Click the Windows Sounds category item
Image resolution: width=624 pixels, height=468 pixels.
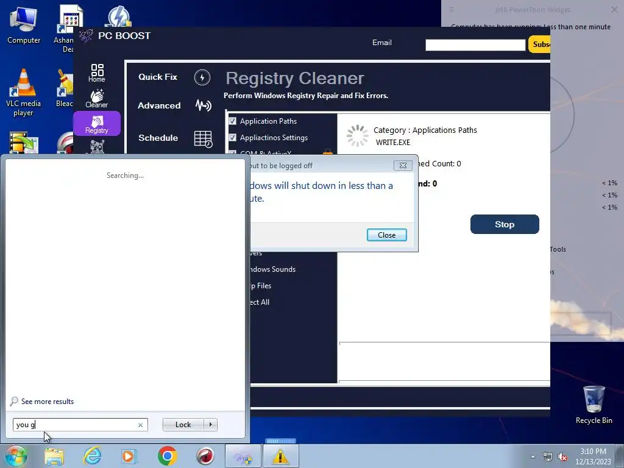(x=272, y=269)
